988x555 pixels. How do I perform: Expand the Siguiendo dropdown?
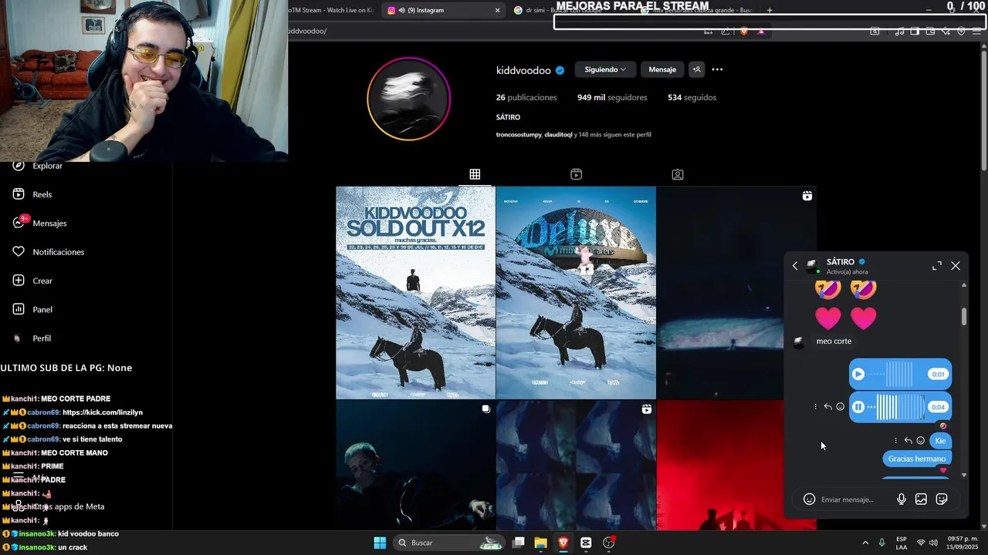[x=604, y=69]
